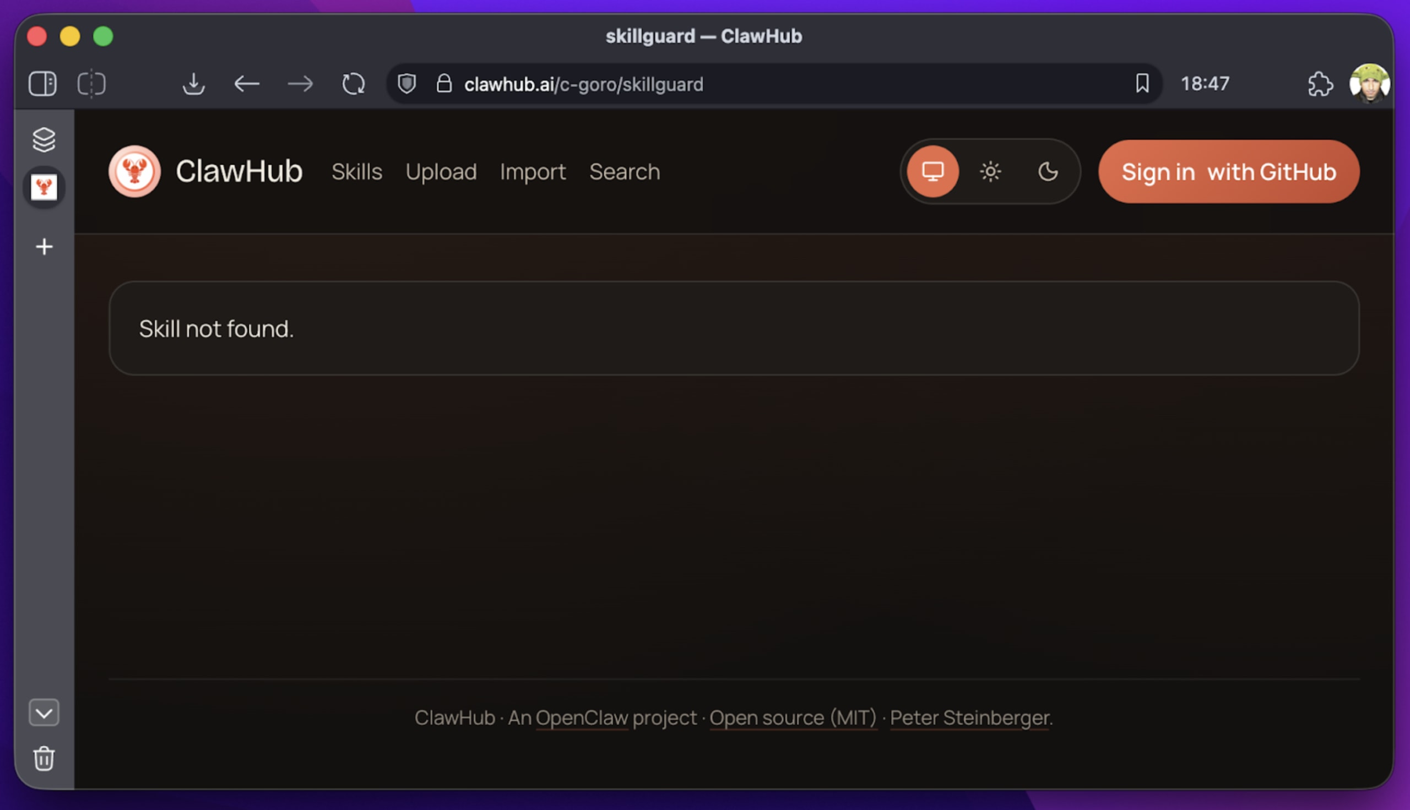The image size is (1410, 810).
Task: Click Sign in with GitHub button
Action: (1229, 171)
